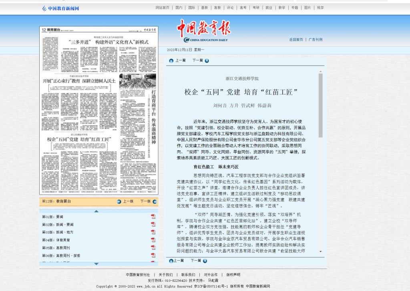Open the 考研 navigation item

pyautogui.click(x=256, y=8)
